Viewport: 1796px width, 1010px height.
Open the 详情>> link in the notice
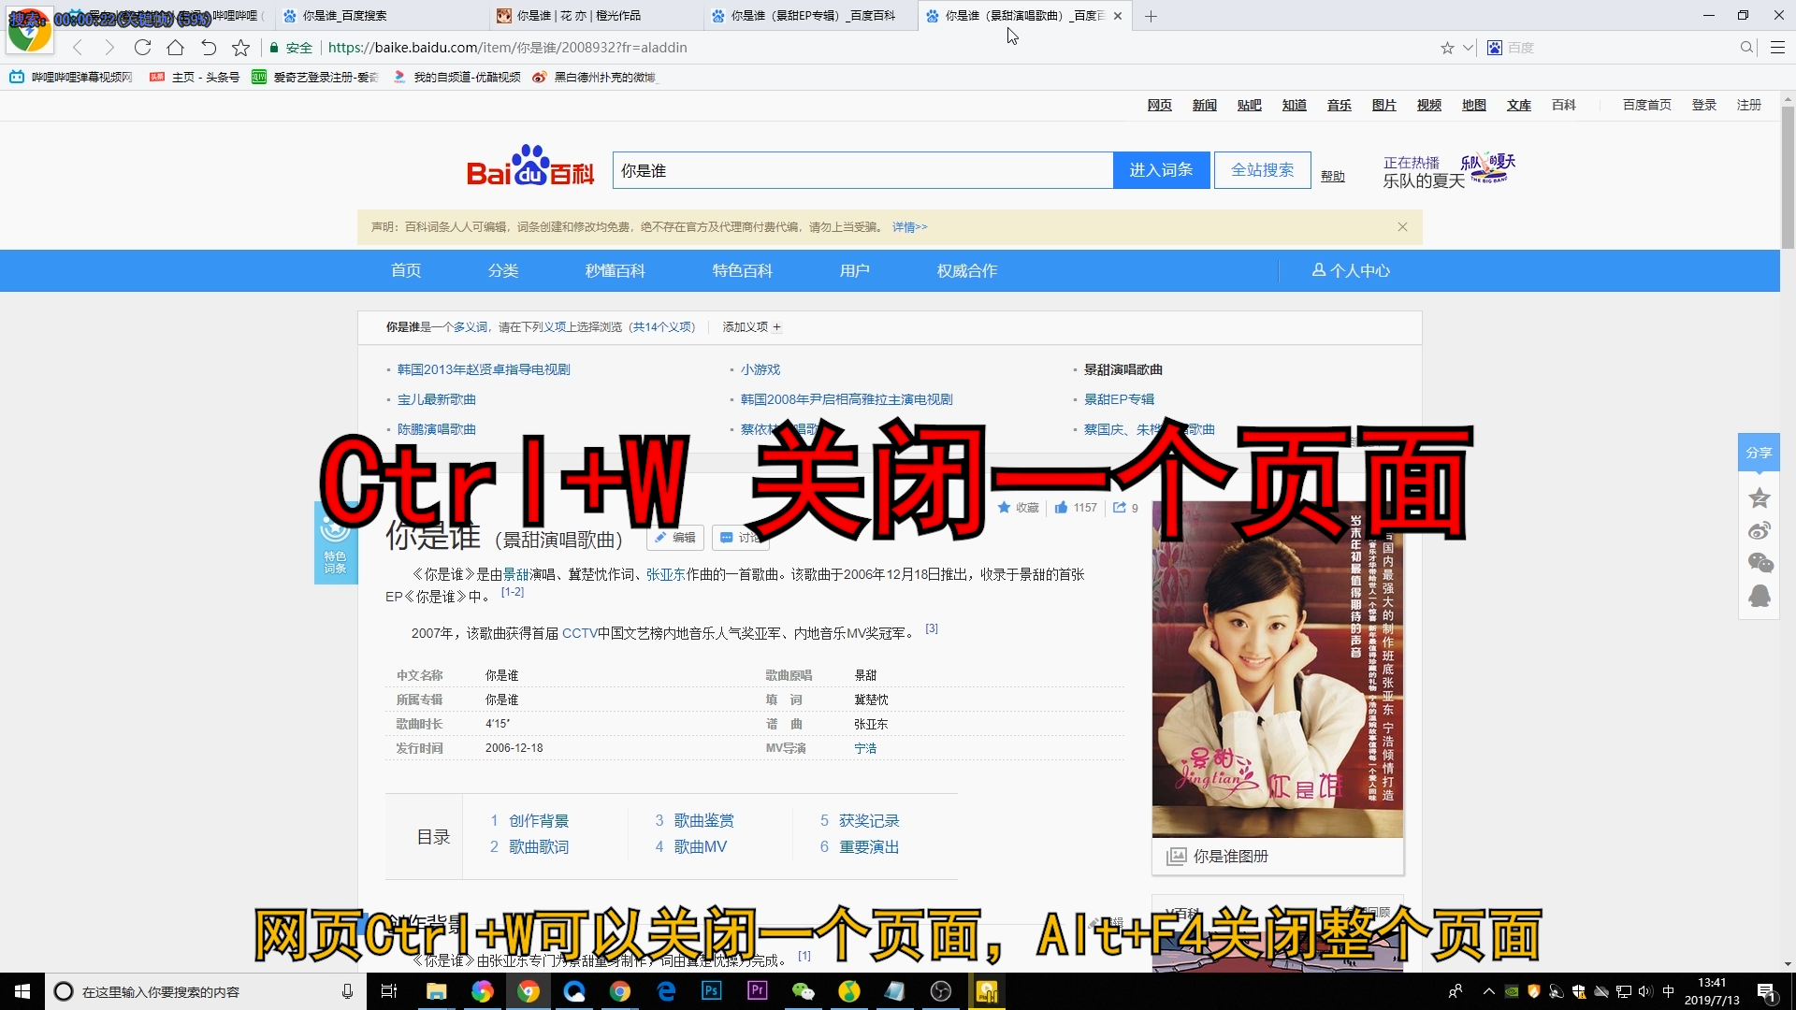[x=909, y=226]
